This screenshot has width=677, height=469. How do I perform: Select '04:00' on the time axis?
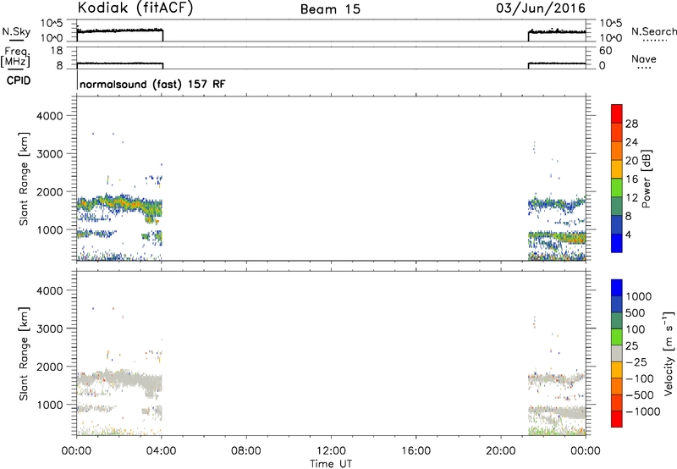tap(161, 451)
